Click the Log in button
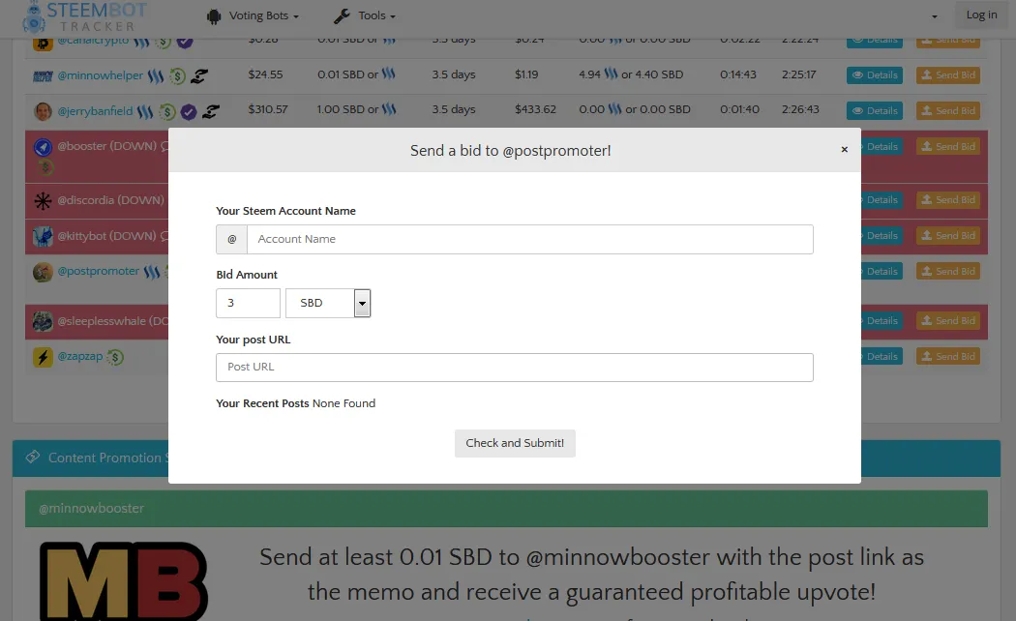This screenshot has height=621, width=1016. 982,15
